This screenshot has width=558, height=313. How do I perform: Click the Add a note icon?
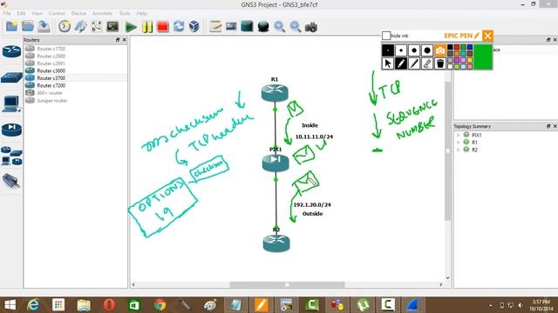[215, 27]
